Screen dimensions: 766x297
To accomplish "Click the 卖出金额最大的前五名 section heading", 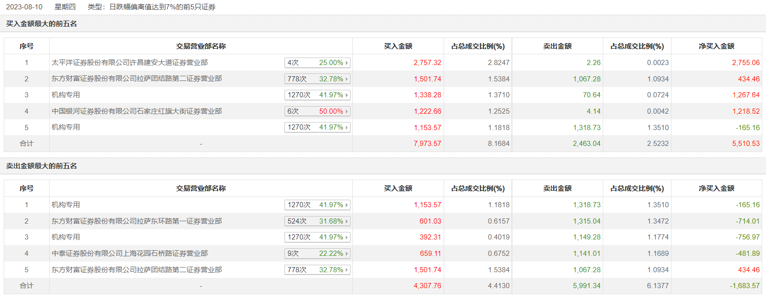I will (x=42, y=166).
